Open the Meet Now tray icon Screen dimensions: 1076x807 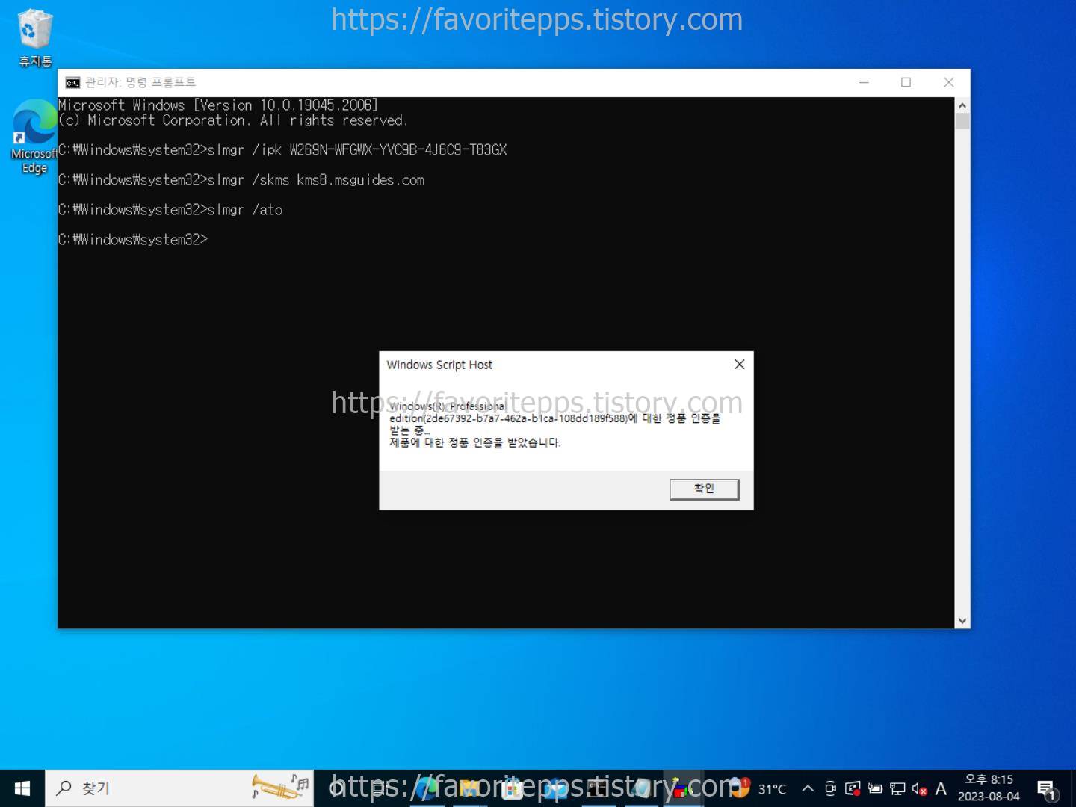click(830, 788)
